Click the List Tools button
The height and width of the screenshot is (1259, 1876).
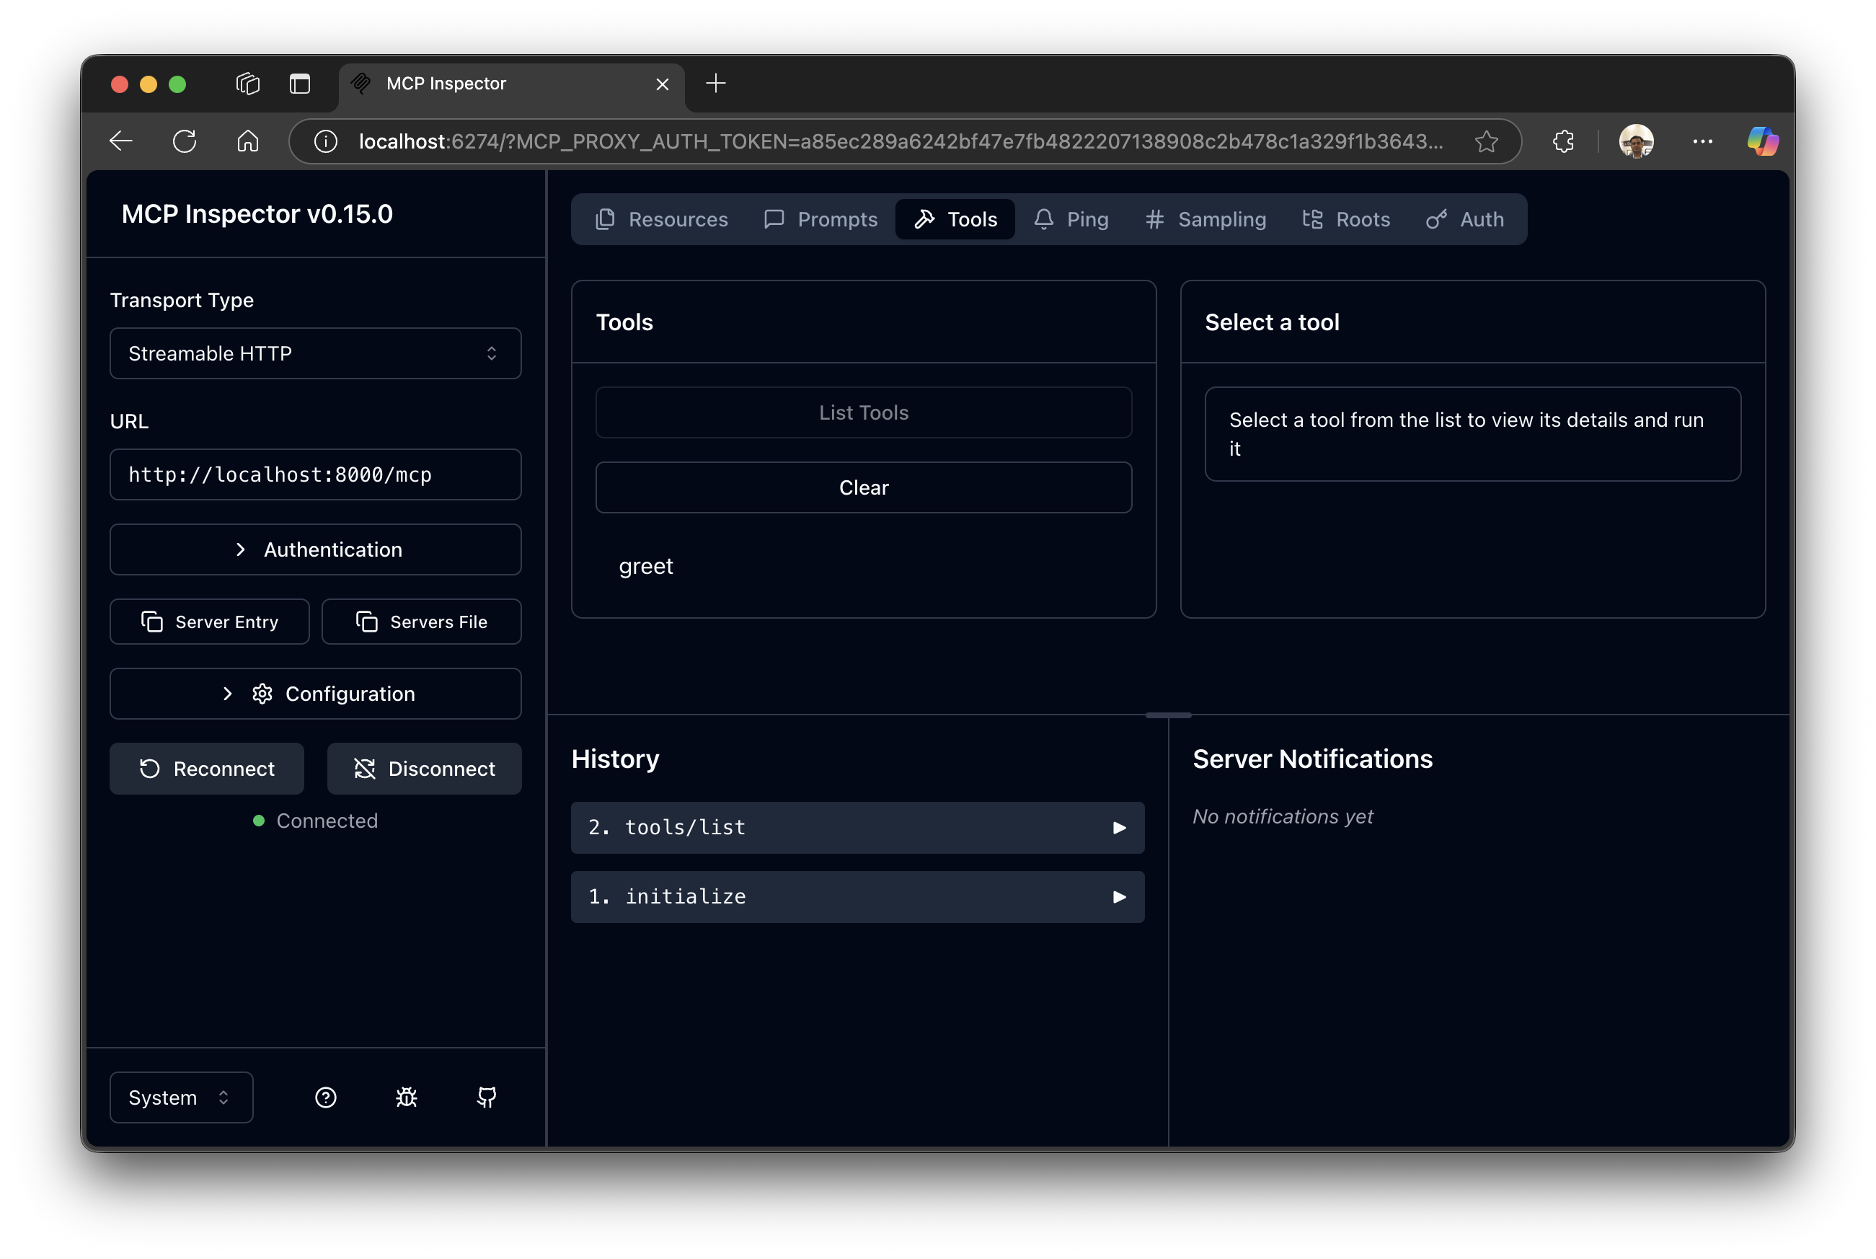coord(864,412)
